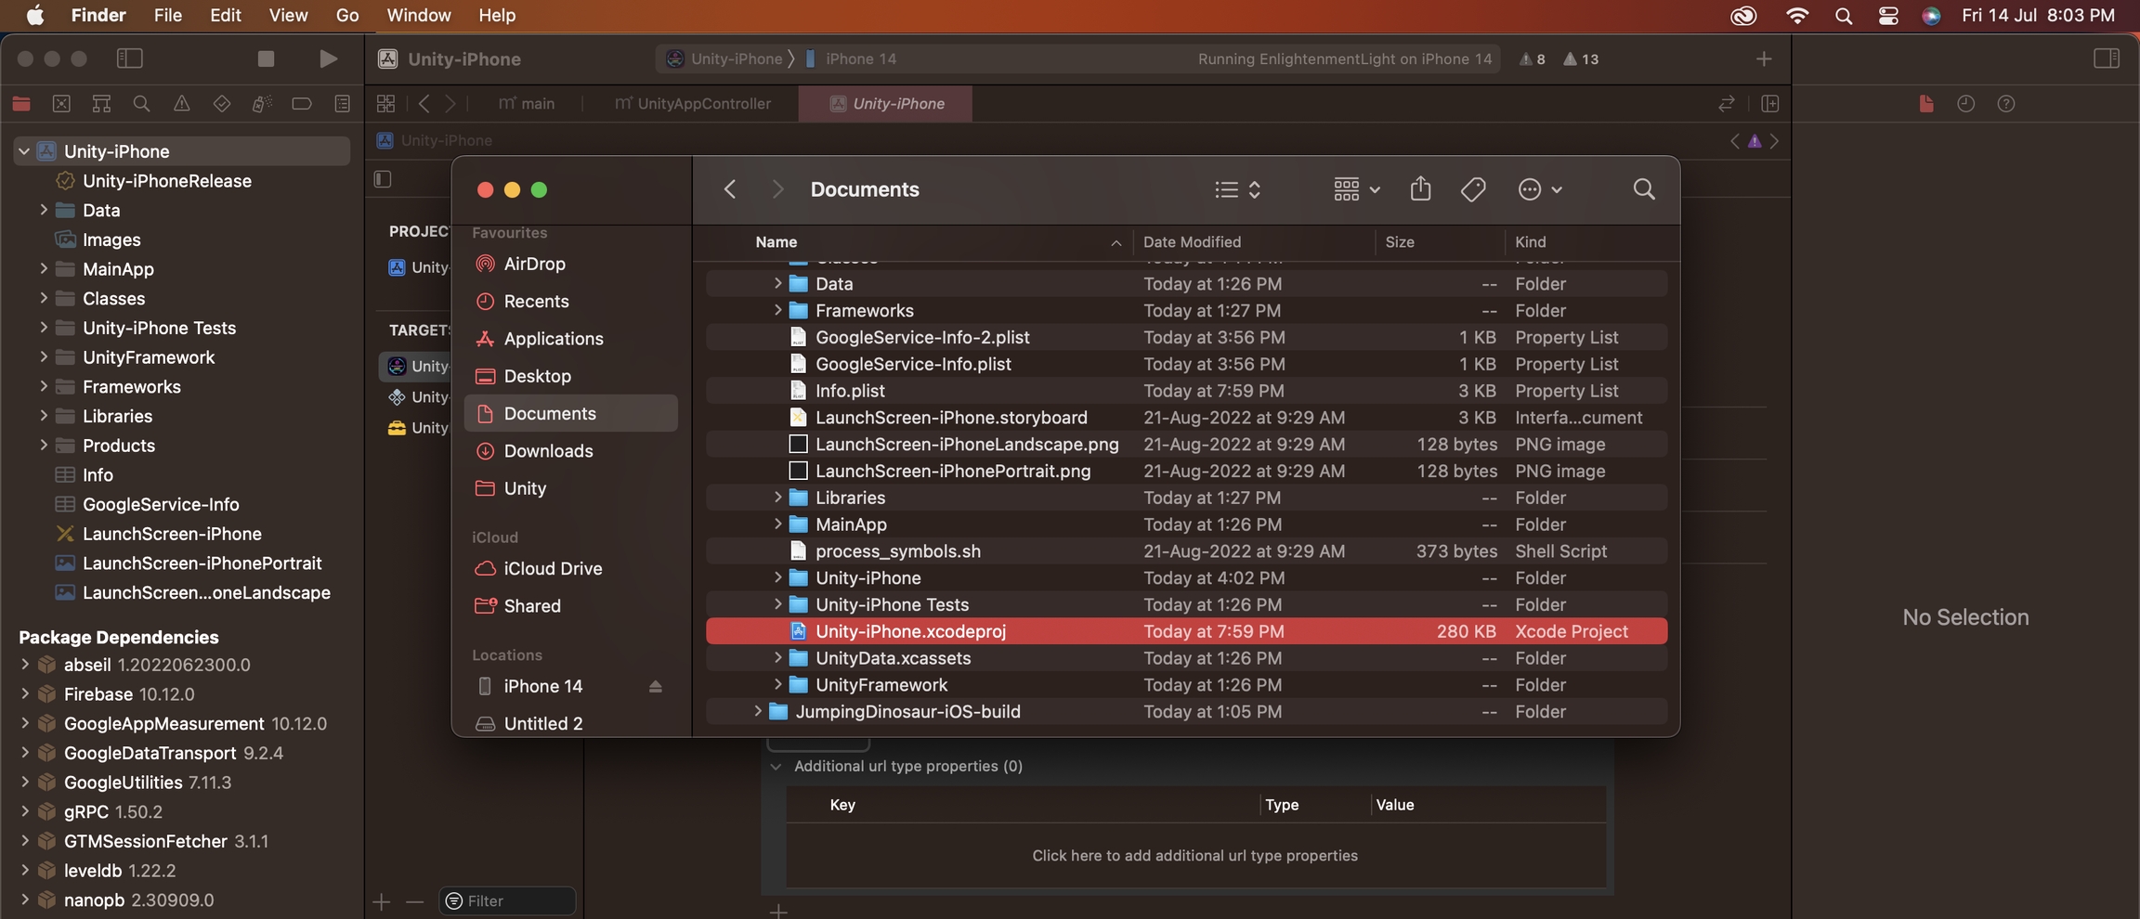Open the Finder group-by dropdown
The height and width of the screenshot is (919, 2140).
1356,189
